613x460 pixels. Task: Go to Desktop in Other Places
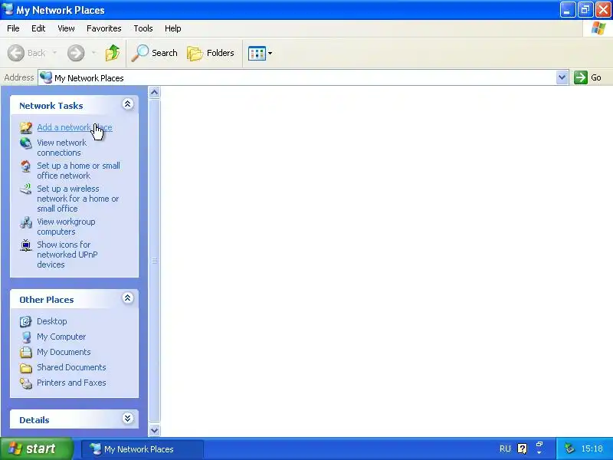(51, 321)
